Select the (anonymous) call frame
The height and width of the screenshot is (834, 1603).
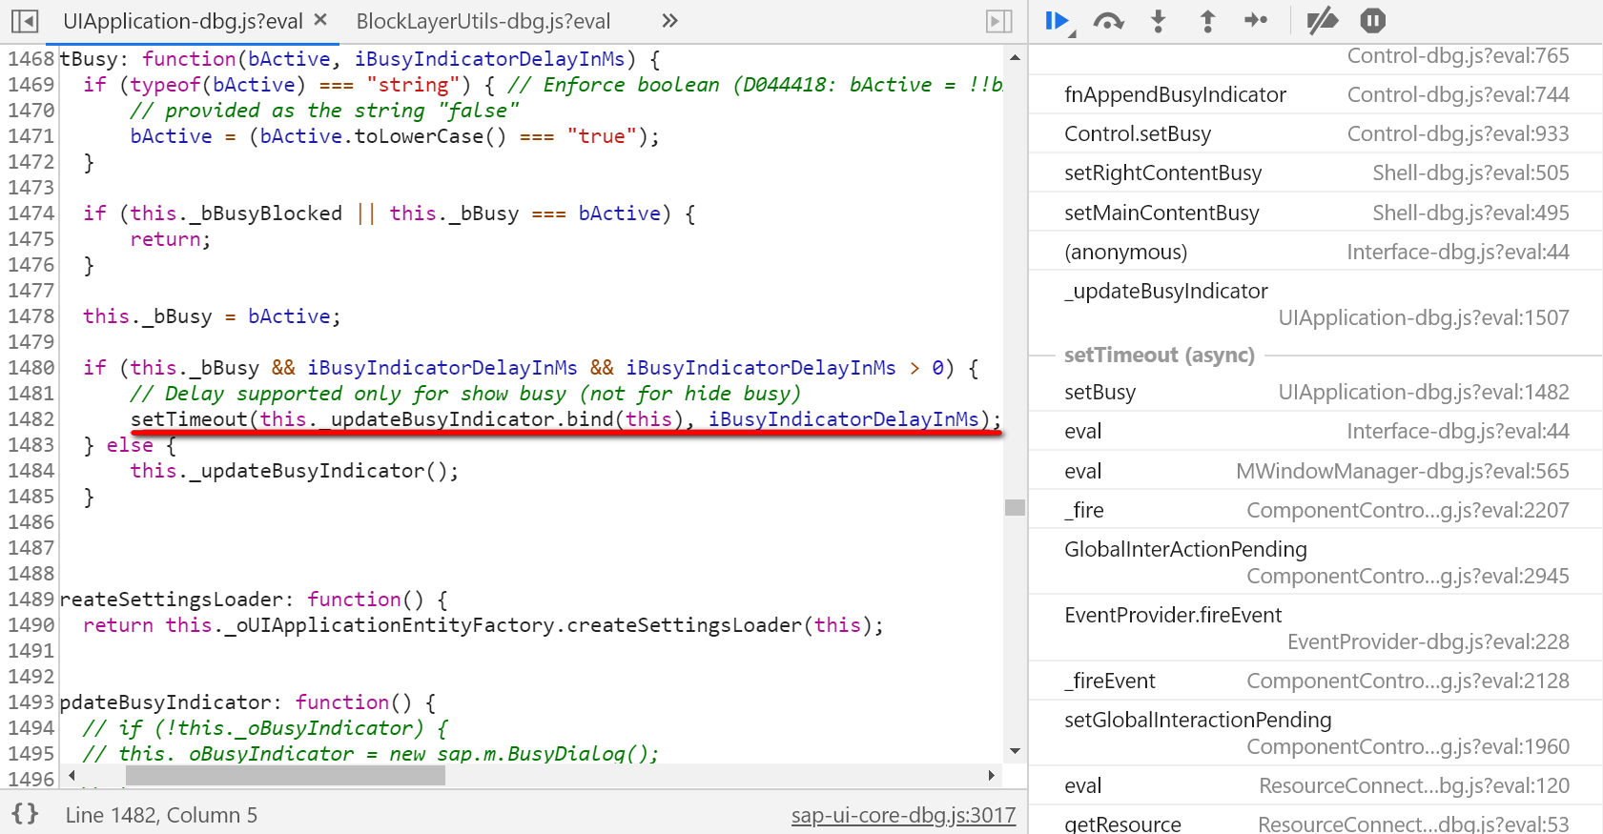click(1316, 252)
